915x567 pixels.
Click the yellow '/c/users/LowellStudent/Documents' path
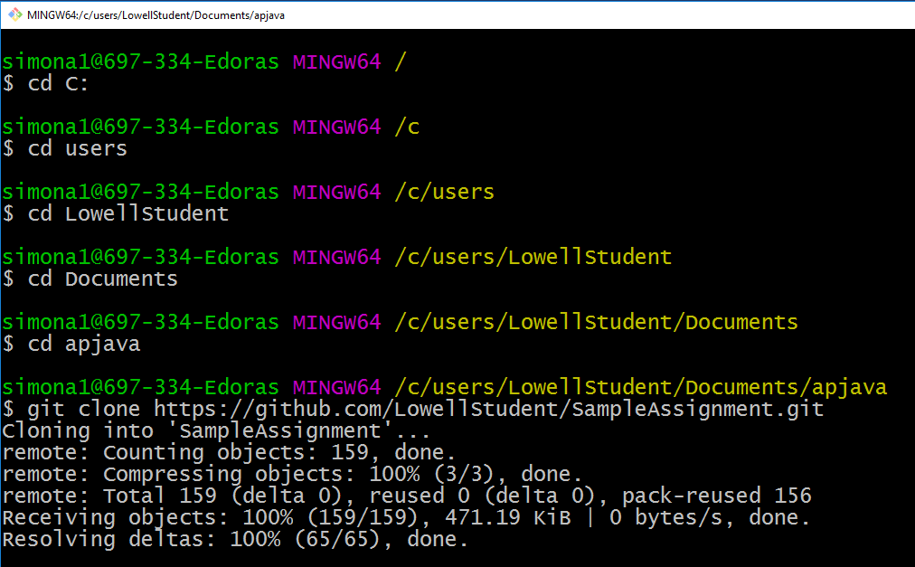pyautogui.click(x=596, y=322)
